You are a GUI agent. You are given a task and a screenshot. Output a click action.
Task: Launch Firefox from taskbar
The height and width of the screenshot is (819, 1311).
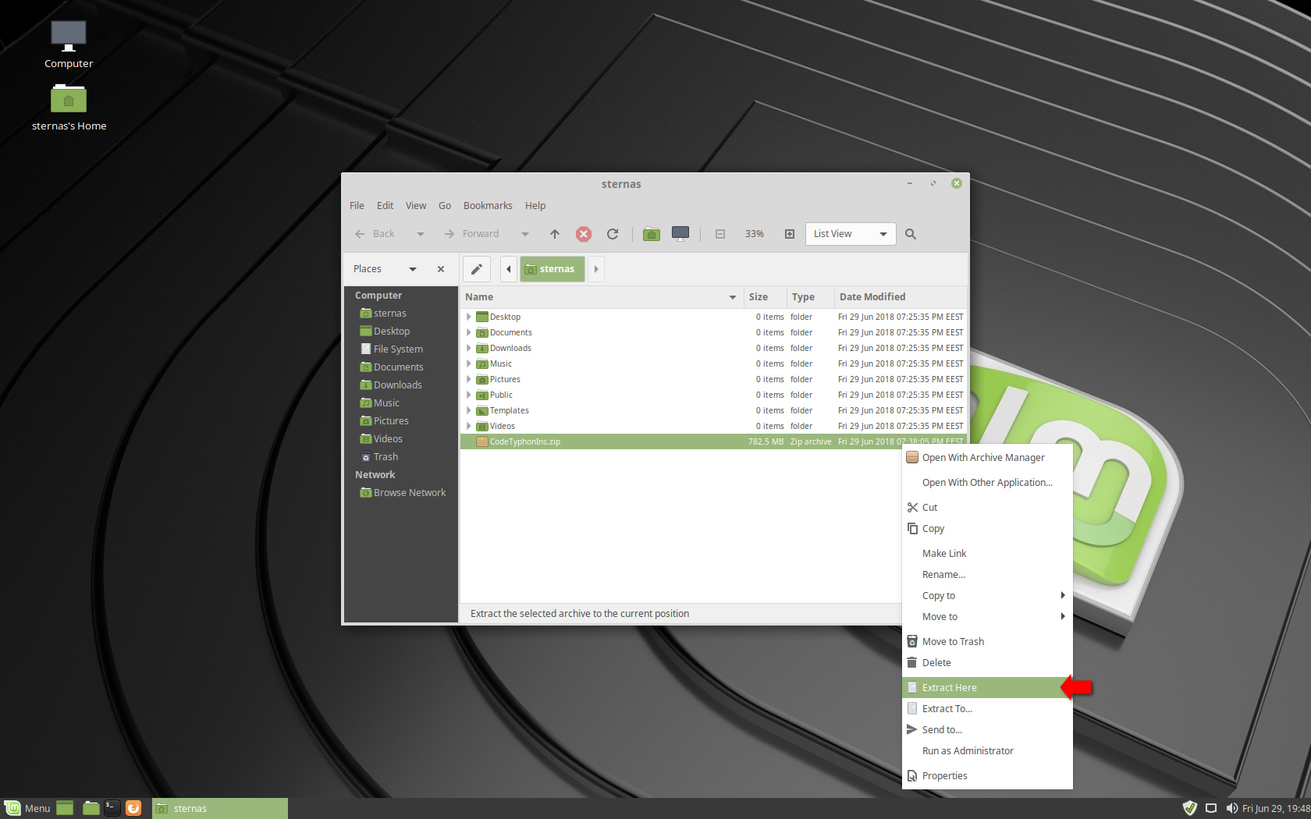pyautogui.click(x=133, y=808)
